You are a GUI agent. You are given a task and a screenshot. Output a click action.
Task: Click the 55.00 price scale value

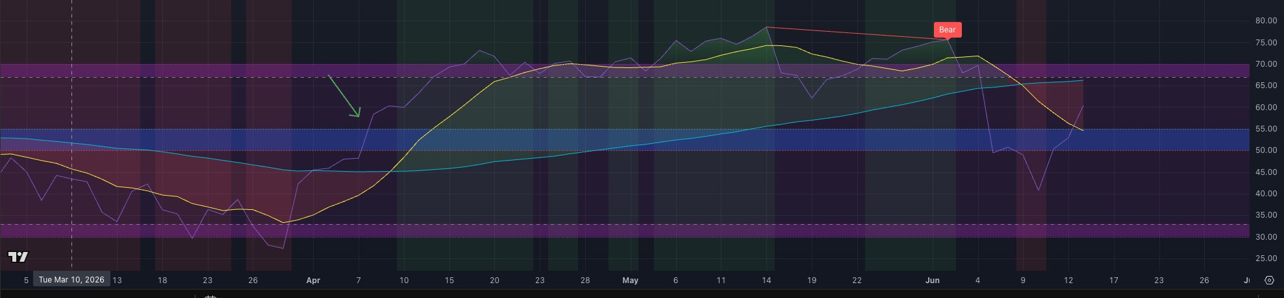click(x=1266, y=129)
